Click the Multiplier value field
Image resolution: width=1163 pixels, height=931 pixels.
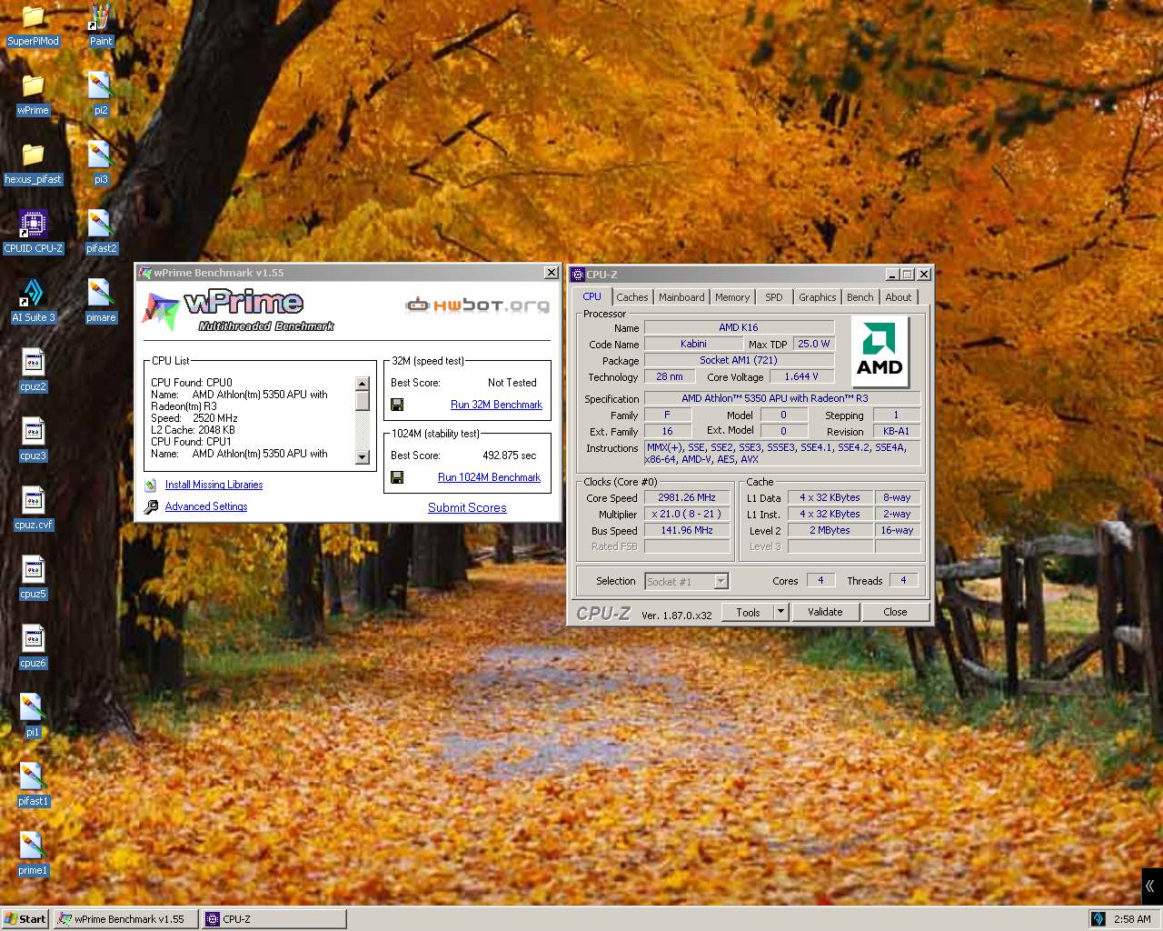pos(687,515)
